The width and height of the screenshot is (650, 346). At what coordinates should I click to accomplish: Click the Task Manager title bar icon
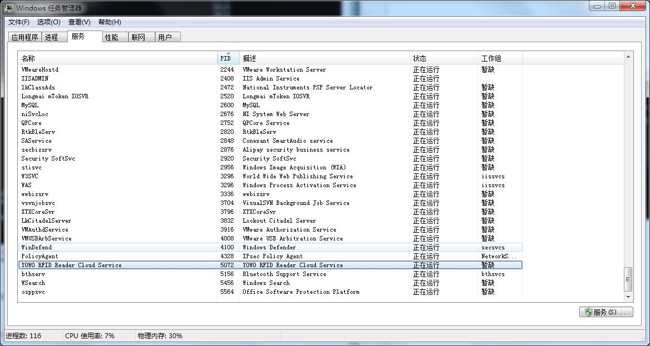(x=9, y=7)
